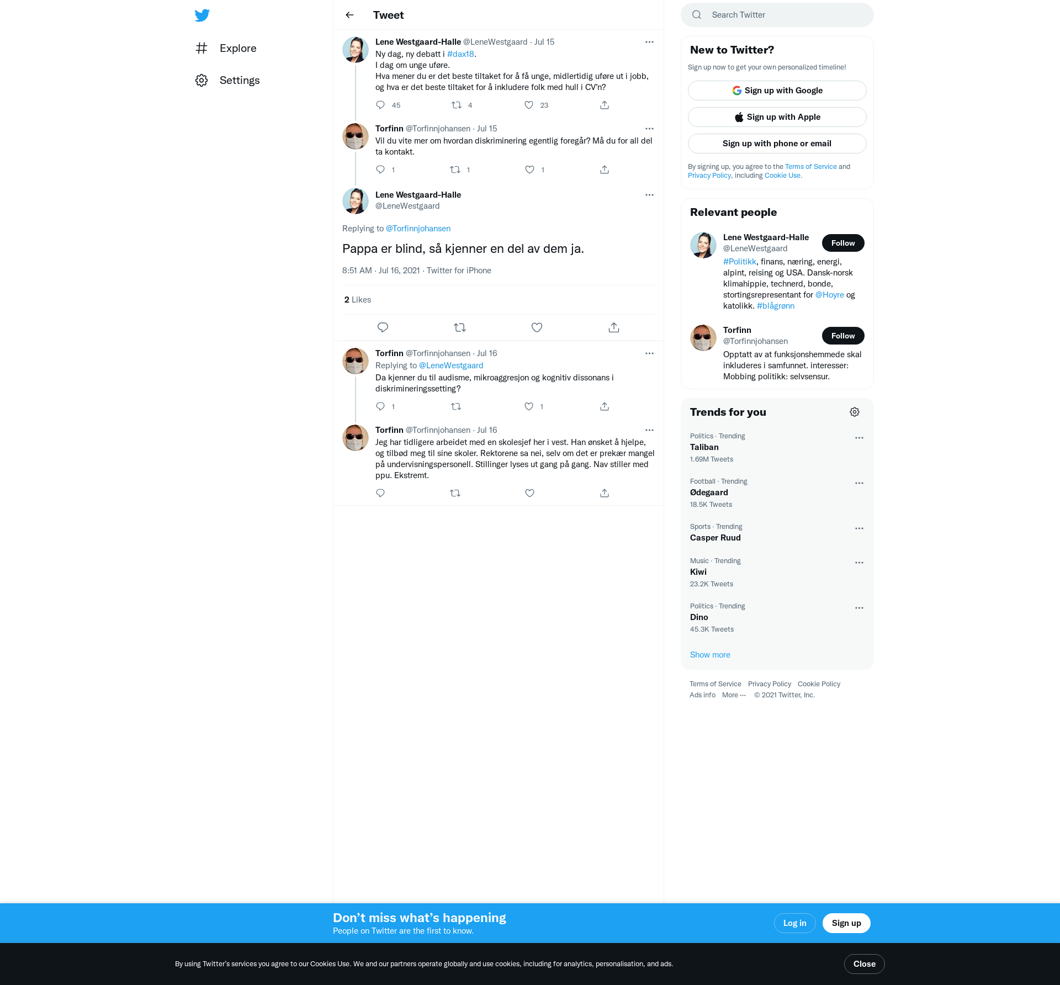Open the @Hoyre mention in bio
The image size is (1060, 985).
(x=829, y=295)
